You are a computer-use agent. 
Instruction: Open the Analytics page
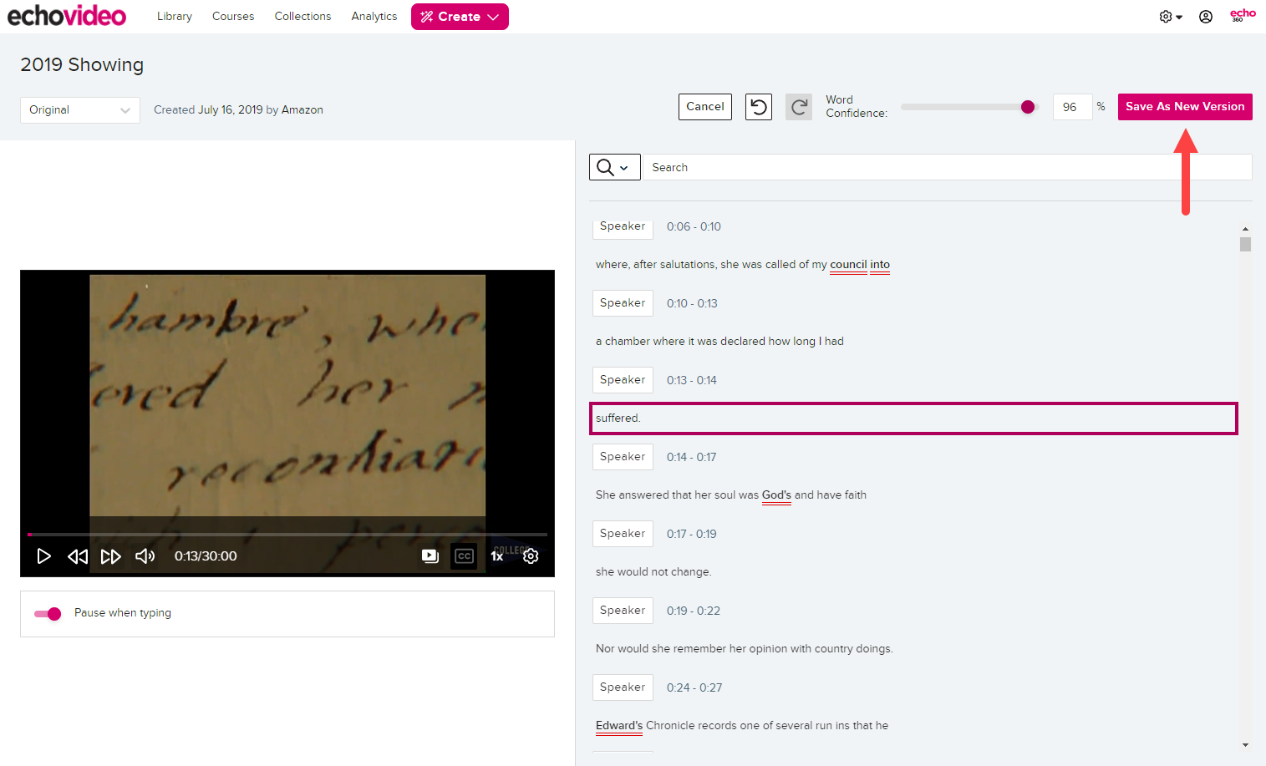pyautogui.click(x=374, y=16)
